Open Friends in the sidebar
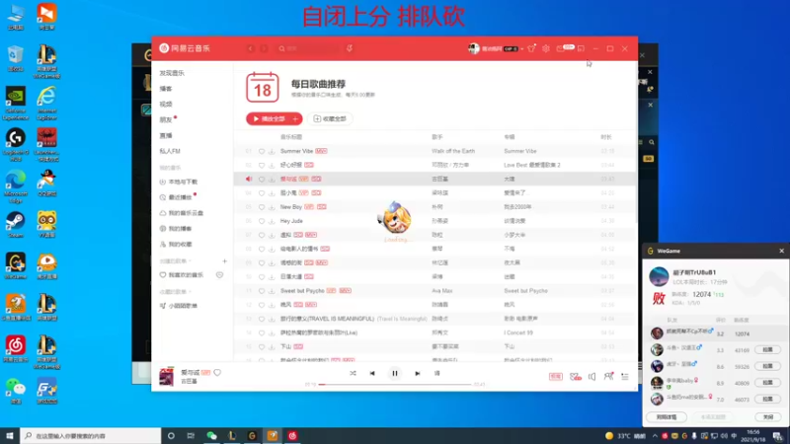 (166, 119)
